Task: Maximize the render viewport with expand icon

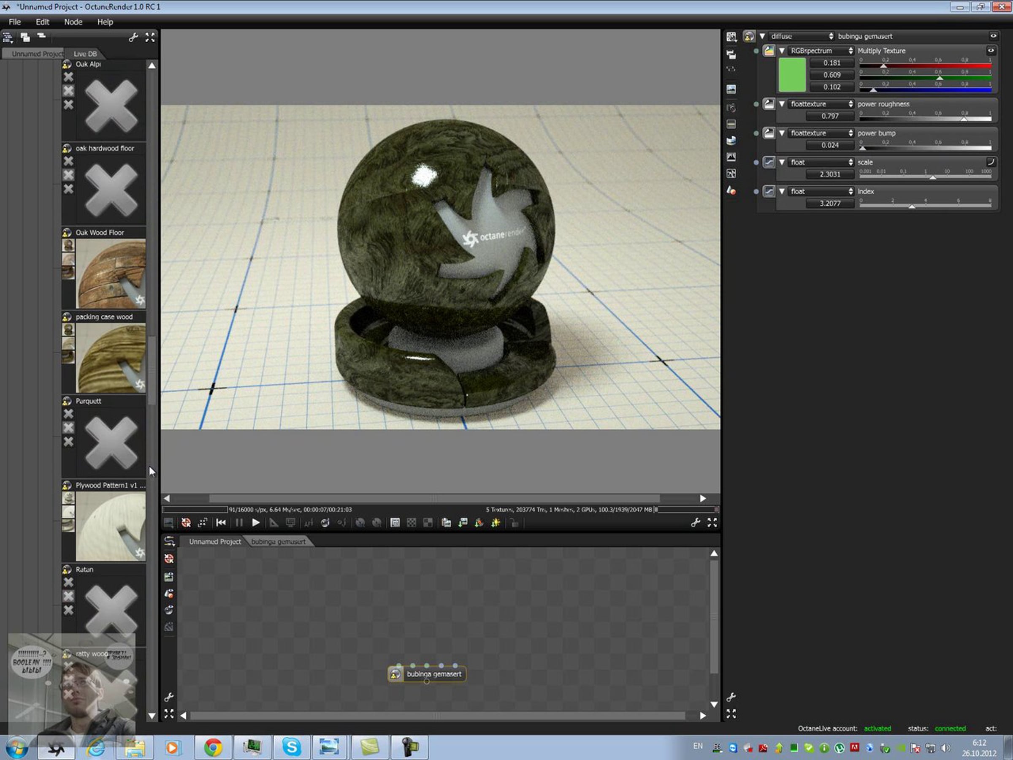Action: [712, 523]
